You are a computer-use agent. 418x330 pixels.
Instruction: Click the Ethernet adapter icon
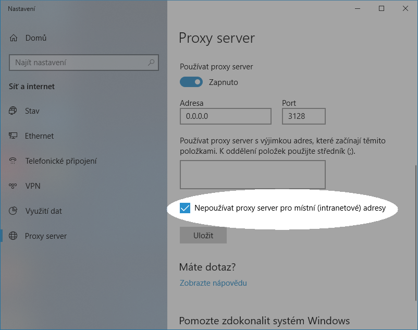(x=12, y=136)
